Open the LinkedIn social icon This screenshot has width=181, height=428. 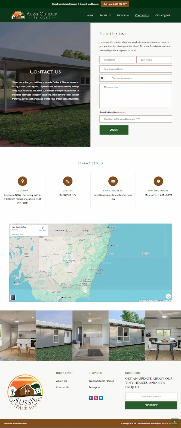point(101,398)
